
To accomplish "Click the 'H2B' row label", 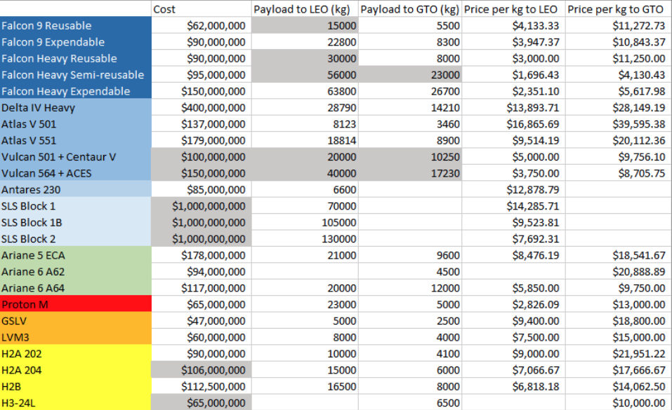I will [x=76, y=386].
